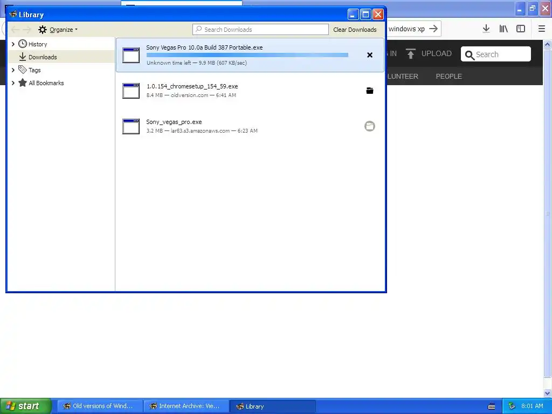Screen dimensions: 552x414
Task: Expand the Tags tree node
Action: (13, 70)
